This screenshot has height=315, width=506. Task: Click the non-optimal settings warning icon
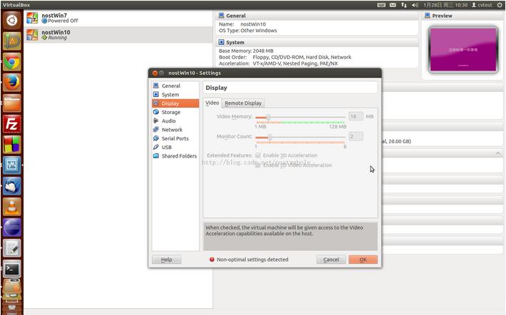212,259
